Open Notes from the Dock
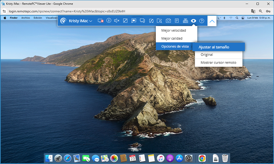The image size is (274, 164). (151, 158)
